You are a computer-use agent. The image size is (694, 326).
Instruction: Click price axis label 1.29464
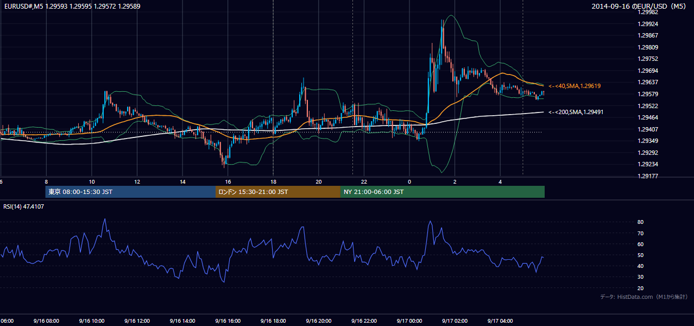(647, 117)
